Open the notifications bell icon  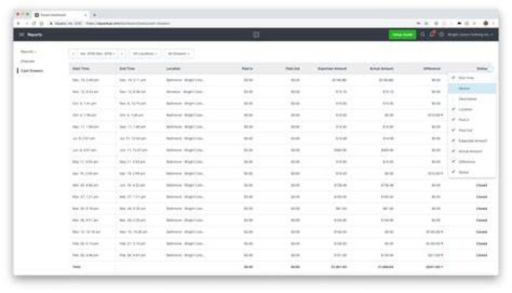tap(432, 34)
